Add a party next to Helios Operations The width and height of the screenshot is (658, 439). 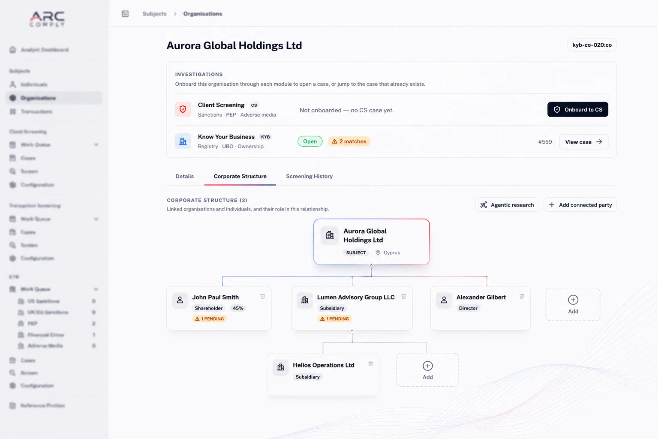click(x=427, y=370)
